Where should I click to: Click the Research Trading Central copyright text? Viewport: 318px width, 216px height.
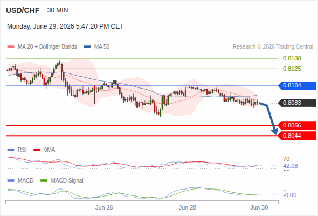273,47
